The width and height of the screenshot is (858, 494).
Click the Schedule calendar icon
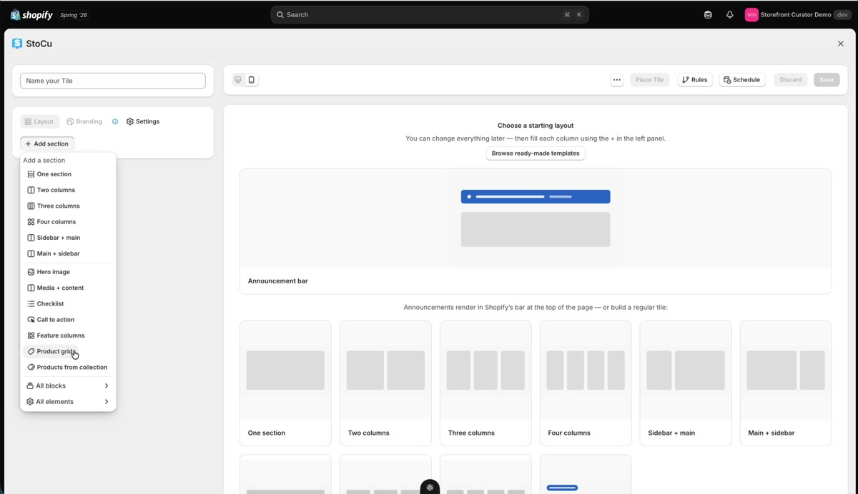click(727, 80)
